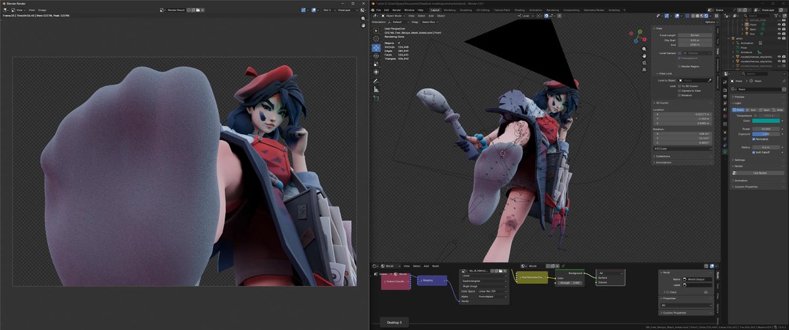The height and width of the screenshot is (330, 789).
Task: Click the viewport zoom magnifier icon
Action: (644, 50)
